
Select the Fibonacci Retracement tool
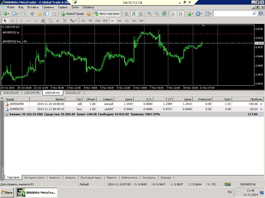(50, 21)
